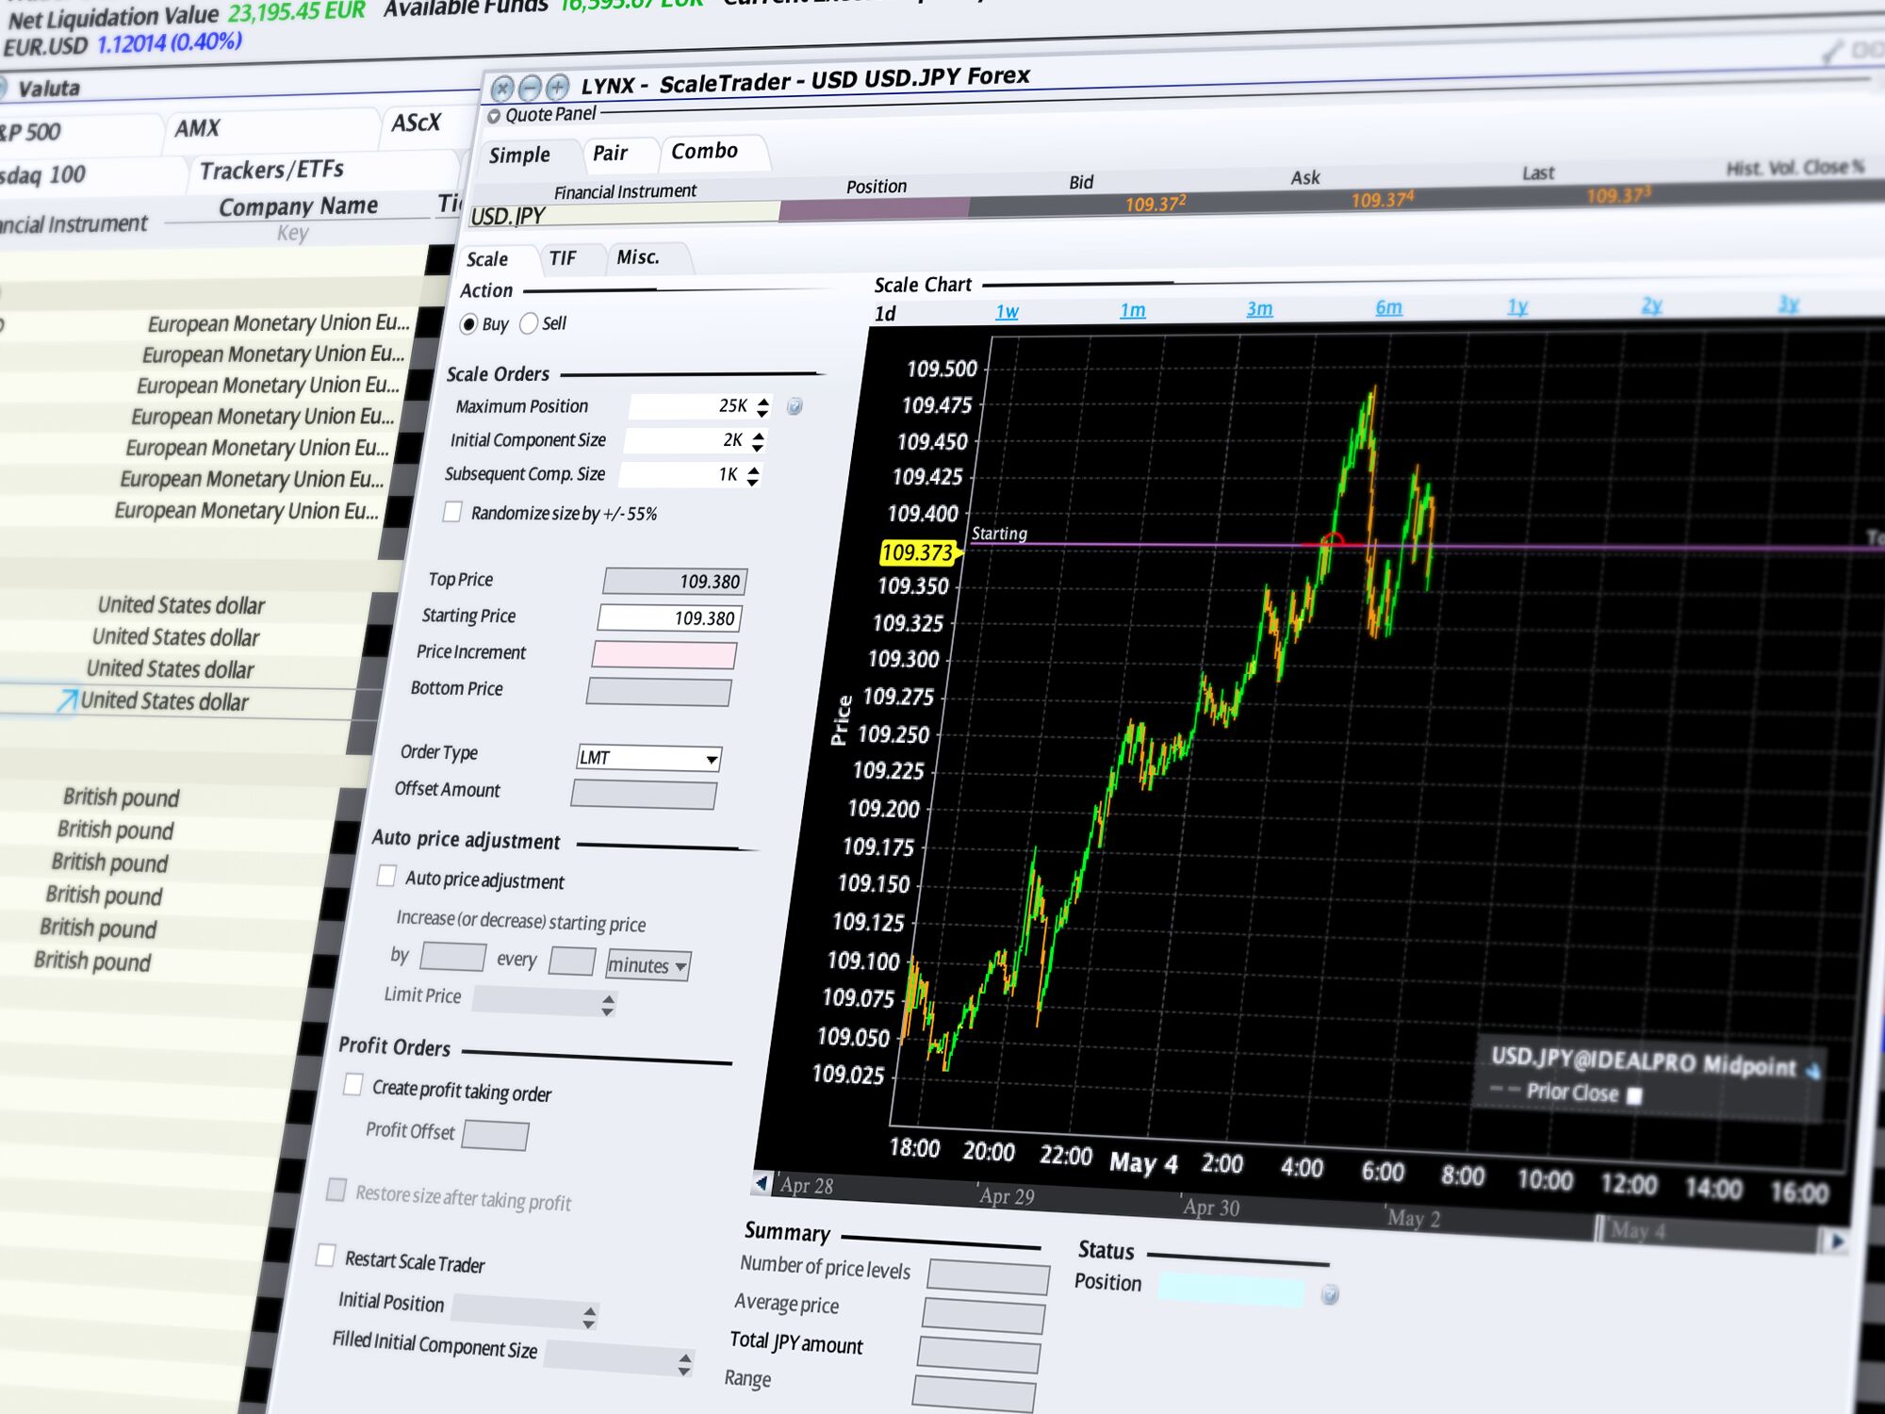This screenshot has width=1885, height=1414.
Task: Click the Company Name column header
Action: point(299,206)
